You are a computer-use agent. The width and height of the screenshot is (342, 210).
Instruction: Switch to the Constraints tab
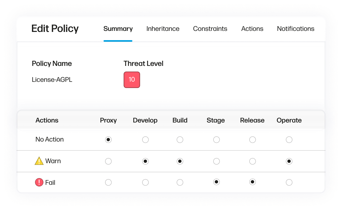click(x=210, y=29)
